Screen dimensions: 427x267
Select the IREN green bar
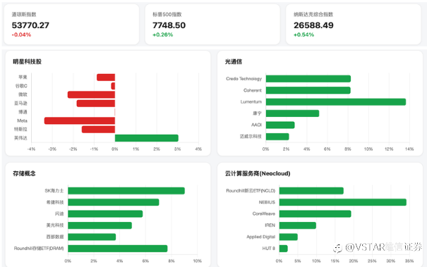pos(298,225)
